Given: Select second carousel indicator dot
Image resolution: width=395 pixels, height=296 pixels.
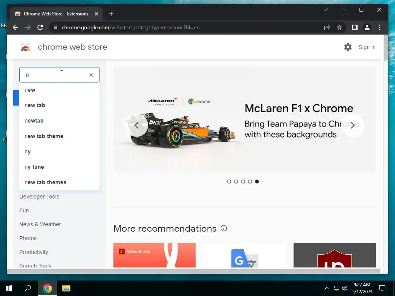Looking at the screenshot, I should (236, 182).
